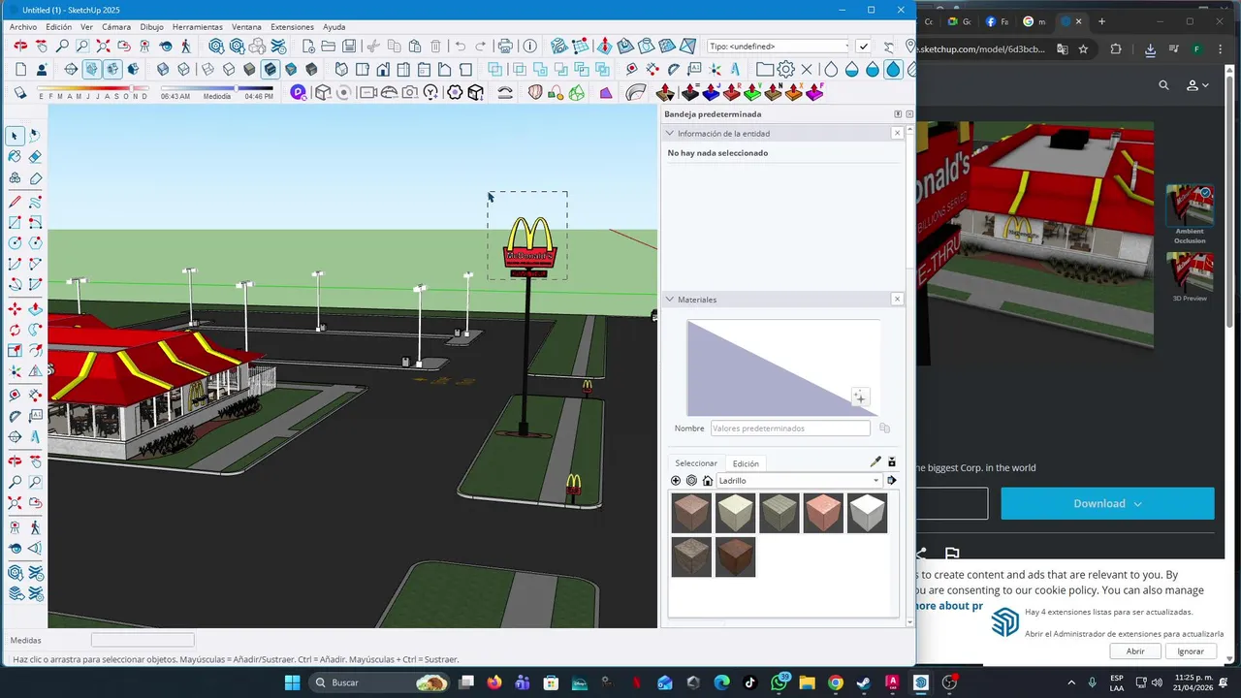Select the Rectangle drawing tool
The width and height of the screenshot is (1241, 698).
[16, 222]
